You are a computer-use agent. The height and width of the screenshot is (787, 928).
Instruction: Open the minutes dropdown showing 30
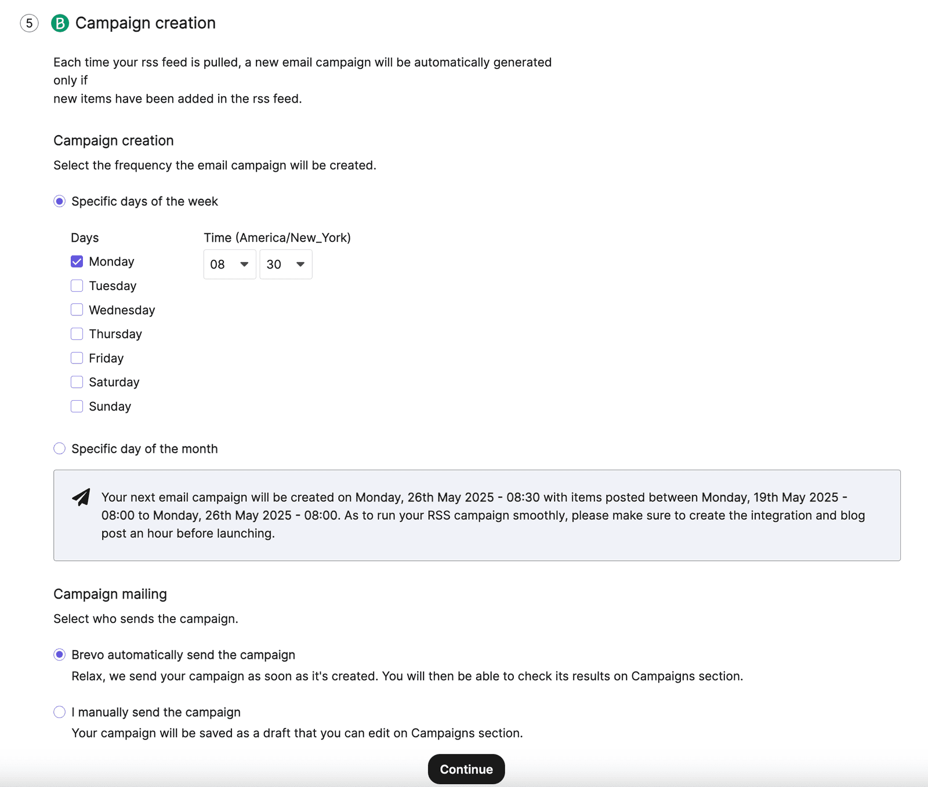point(286,264)
